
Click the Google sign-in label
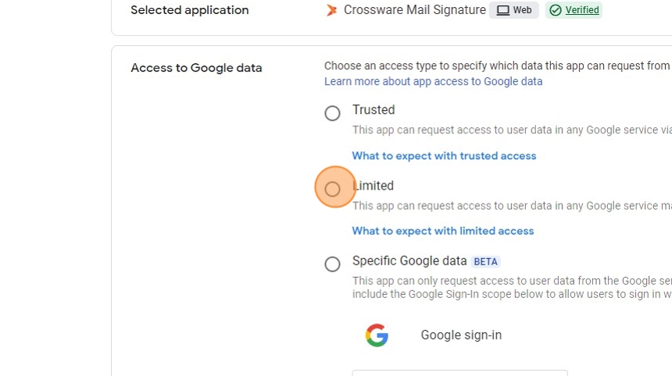[x=461, y=335]
